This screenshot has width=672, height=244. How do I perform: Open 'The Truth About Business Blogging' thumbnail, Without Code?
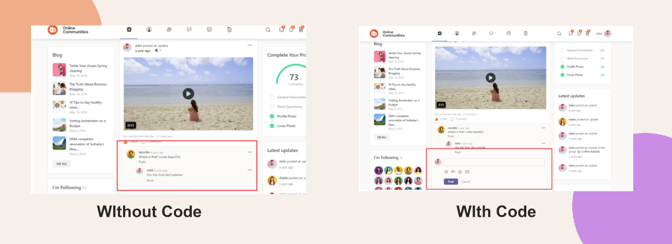click(x=59, y=88)
